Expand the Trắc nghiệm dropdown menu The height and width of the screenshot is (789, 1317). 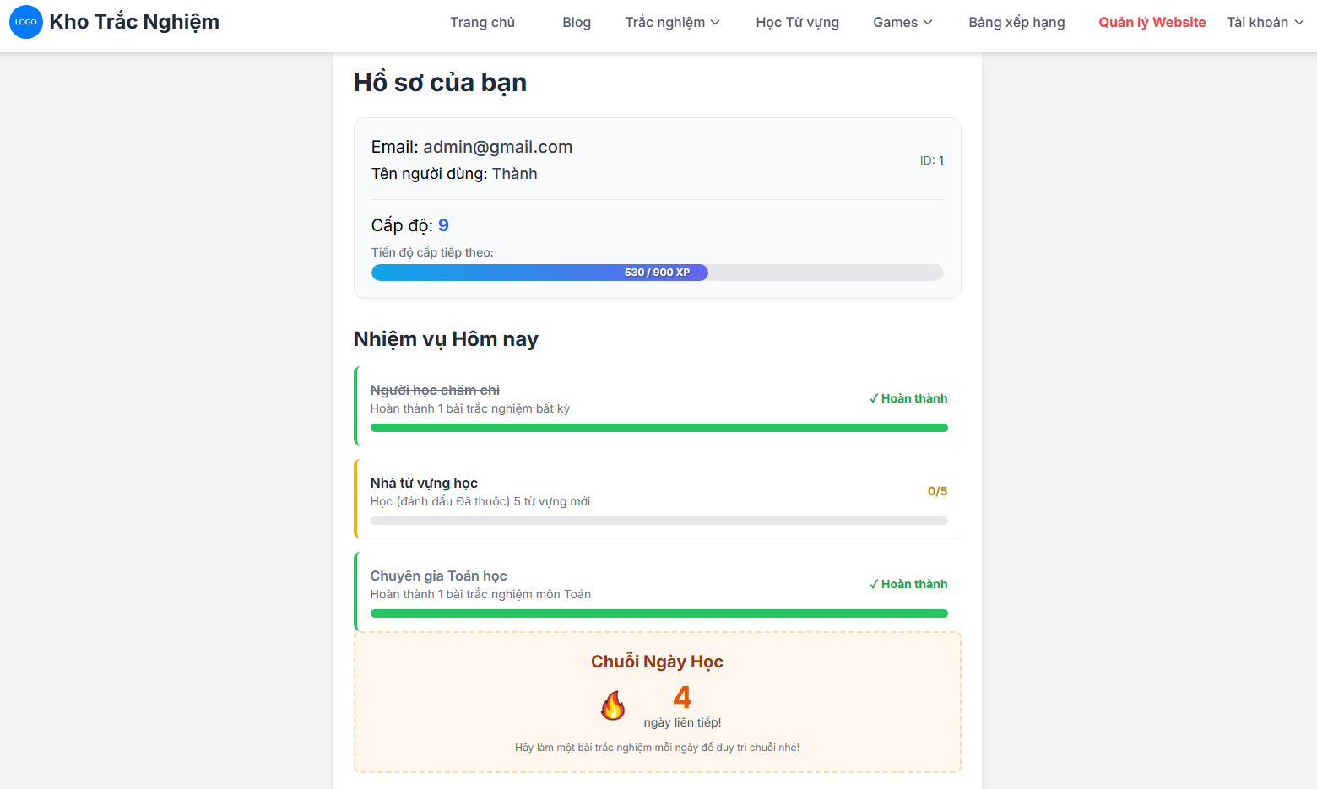(672, 23)
